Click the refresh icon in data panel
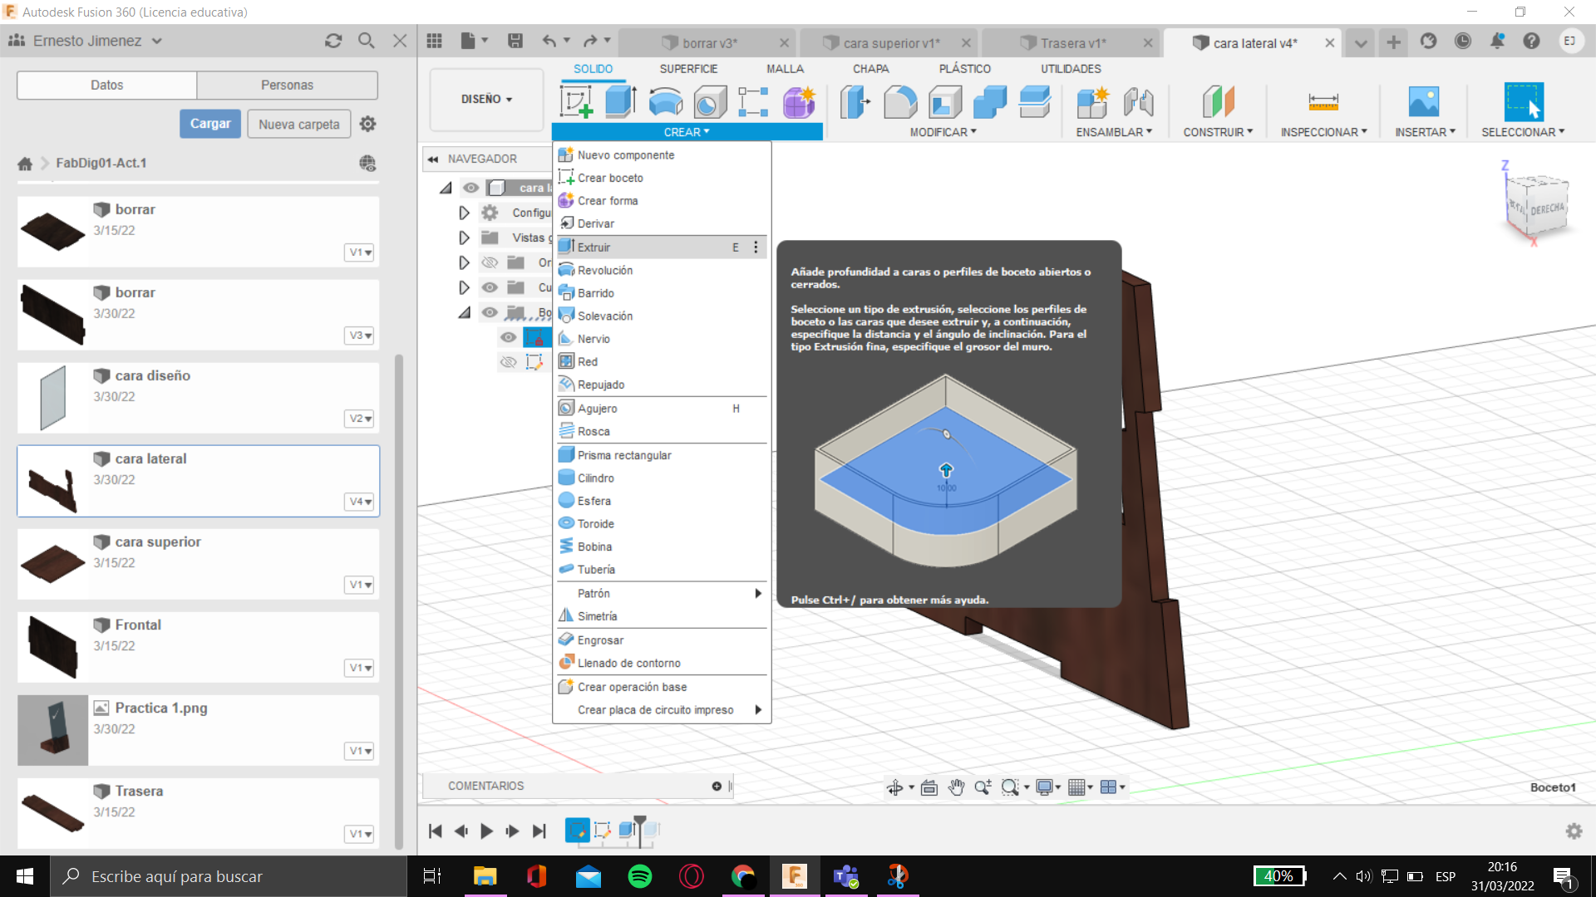 coord(333,41)
